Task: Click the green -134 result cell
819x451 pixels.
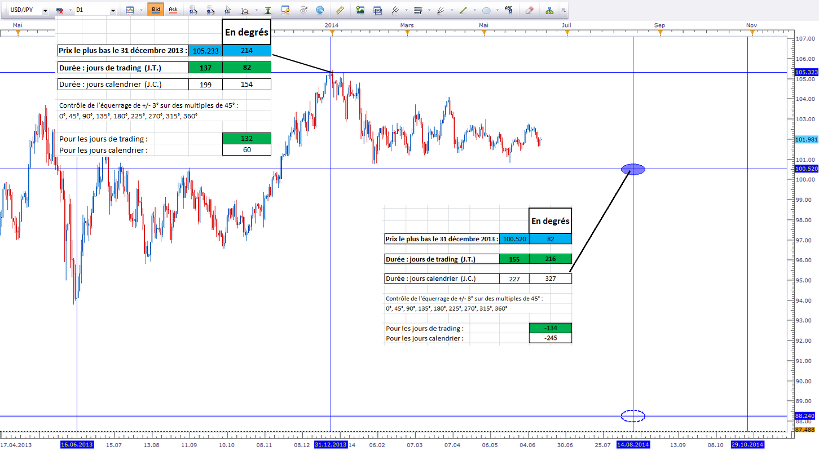Action: coord(551,328)
